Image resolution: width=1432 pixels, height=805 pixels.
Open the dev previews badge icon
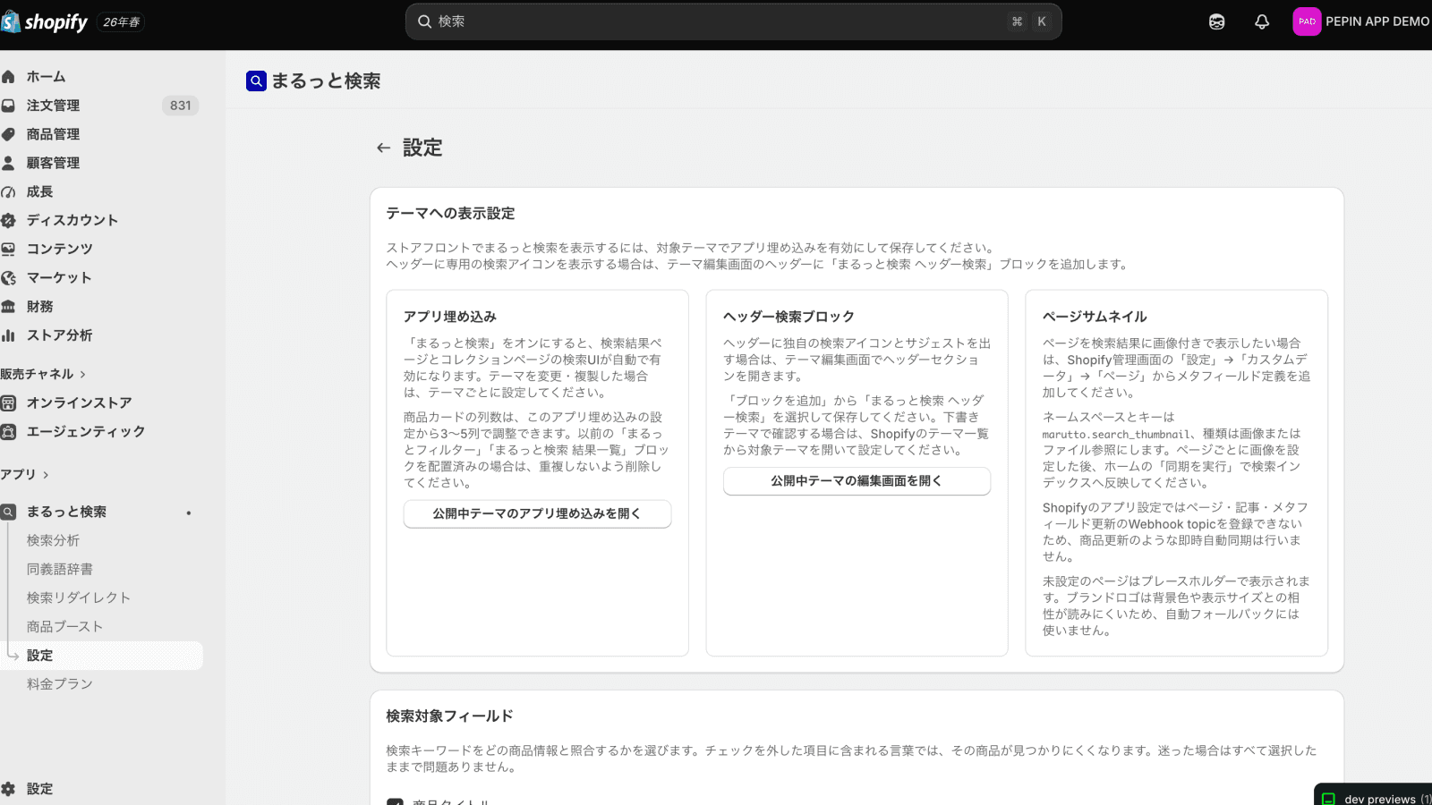pos(1329,799)
